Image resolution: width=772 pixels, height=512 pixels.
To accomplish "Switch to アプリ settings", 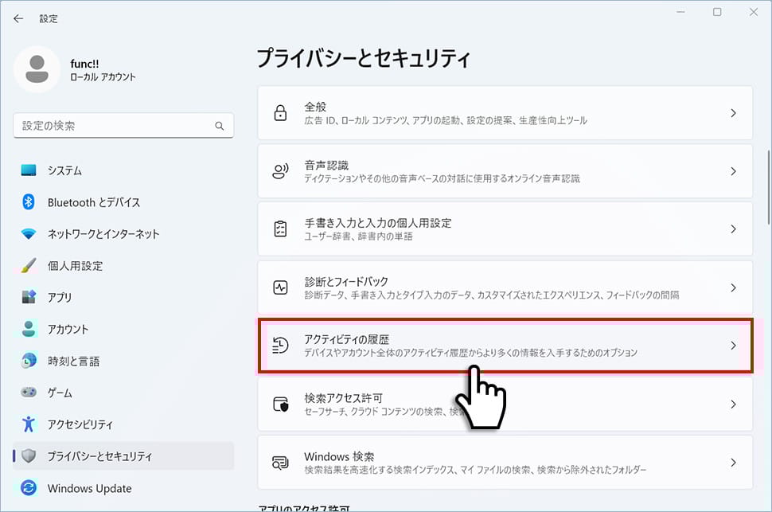I will [123, 297].
